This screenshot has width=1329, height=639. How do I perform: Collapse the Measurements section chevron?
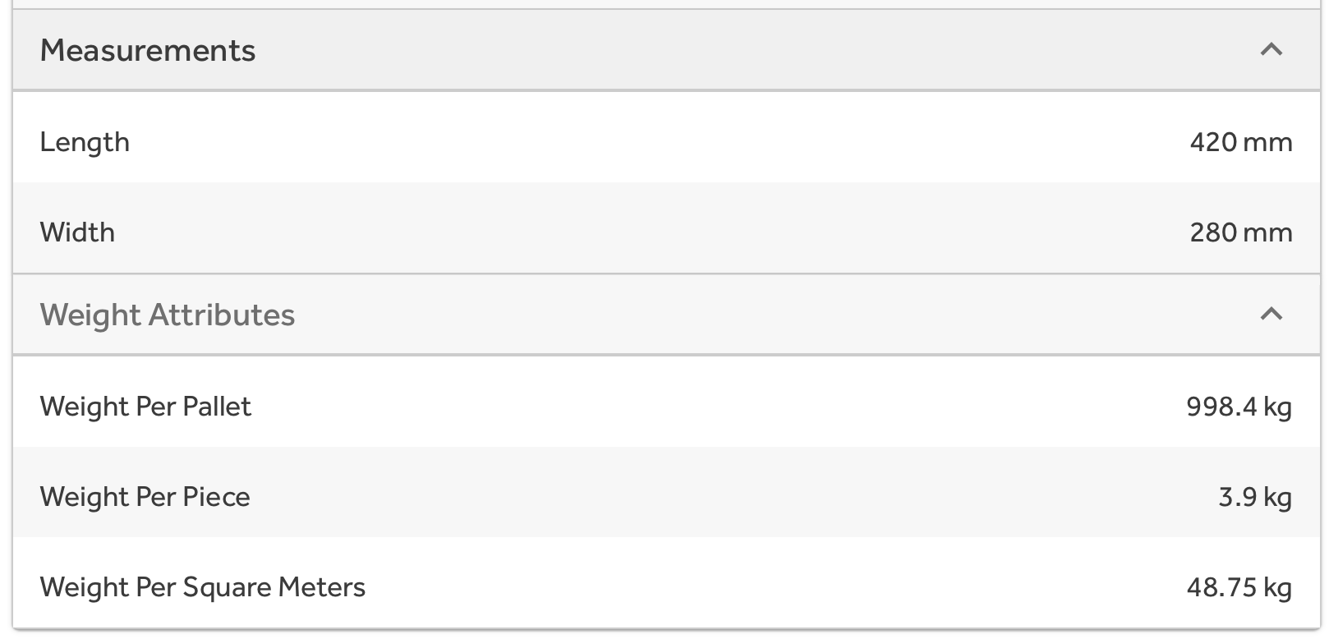[x=1271, y=50]
